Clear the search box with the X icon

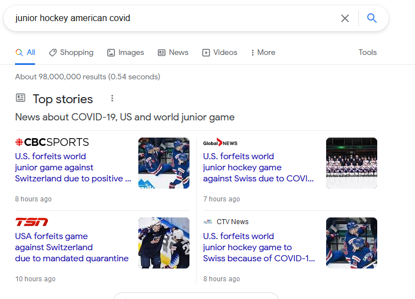click(x=345, y=18)
